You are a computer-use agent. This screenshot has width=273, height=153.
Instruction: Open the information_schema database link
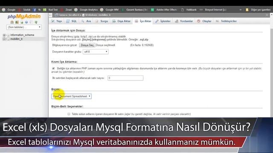pyautogui.click(x=22, y=35)
